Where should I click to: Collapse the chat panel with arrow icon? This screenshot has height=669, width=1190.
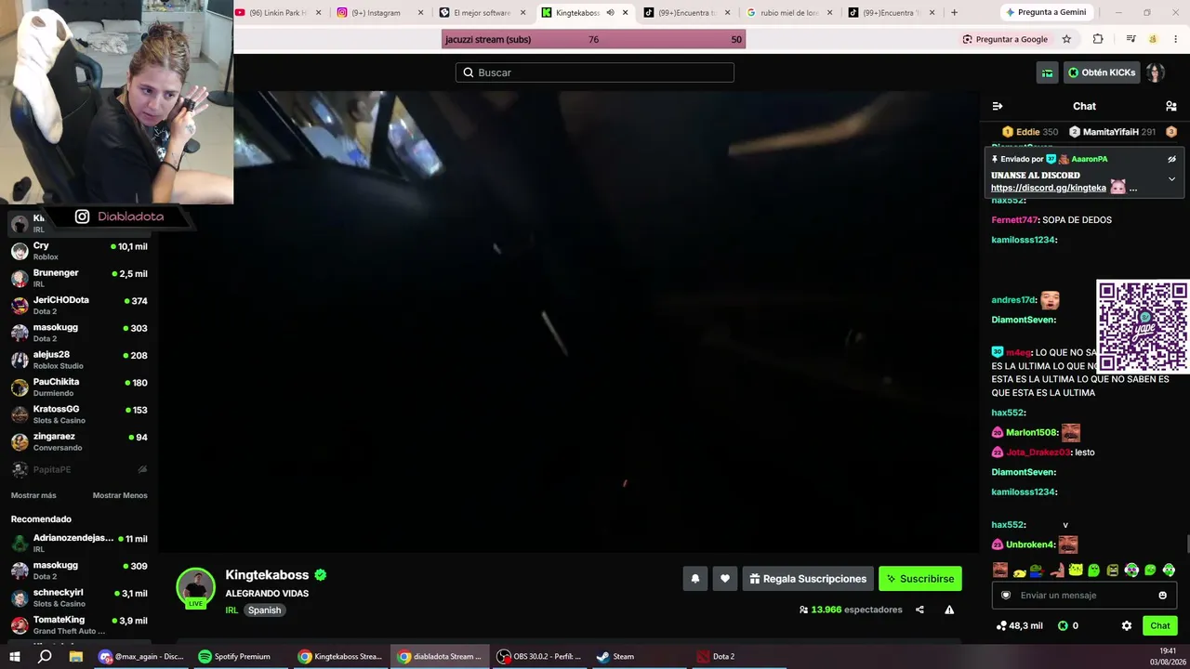(x=998, y=106)
